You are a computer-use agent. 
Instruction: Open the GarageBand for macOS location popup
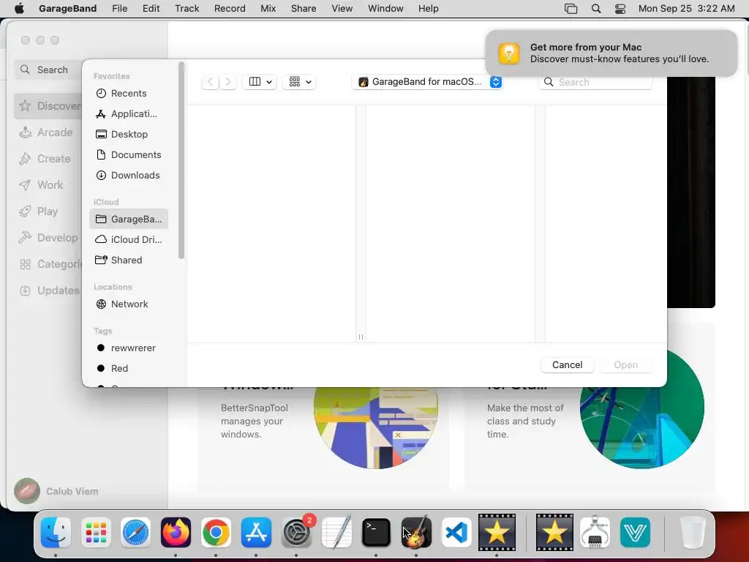pos(427,82)
